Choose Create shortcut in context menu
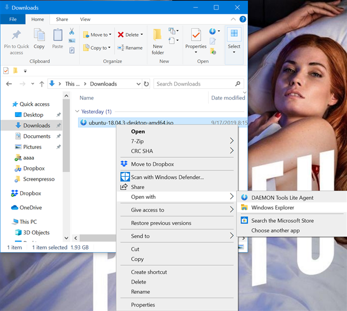The height and width of the screenshot is (311, 347). (x=177, y=272)
